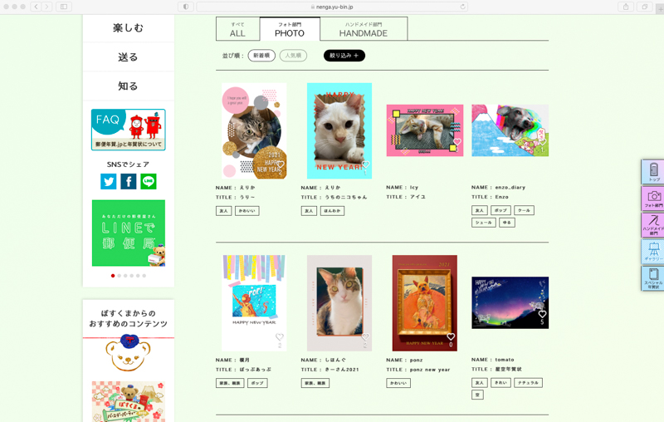Like the ぽっぷあっぷ card heart icon
The height and width of the screenshot is (422, 664).
[x=280, y=336]
